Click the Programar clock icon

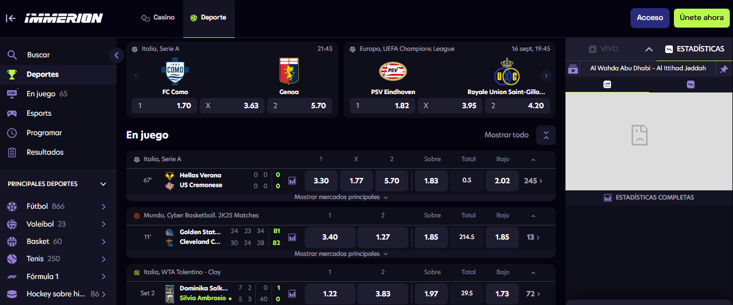pos(12,132)
